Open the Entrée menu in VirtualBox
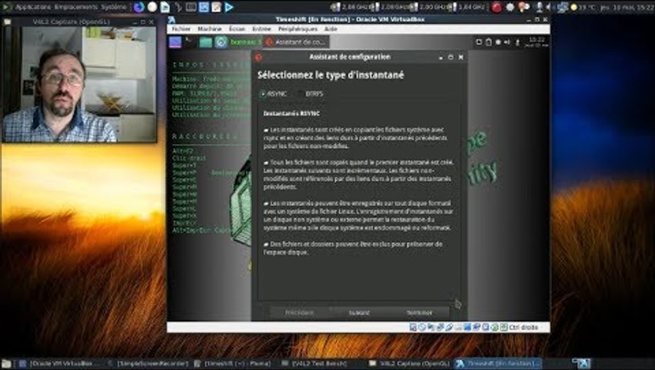 tap(261, 29)
